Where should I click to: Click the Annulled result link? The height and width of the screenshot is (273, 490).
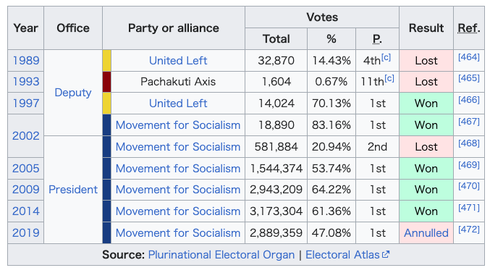(x=426, y=233)
